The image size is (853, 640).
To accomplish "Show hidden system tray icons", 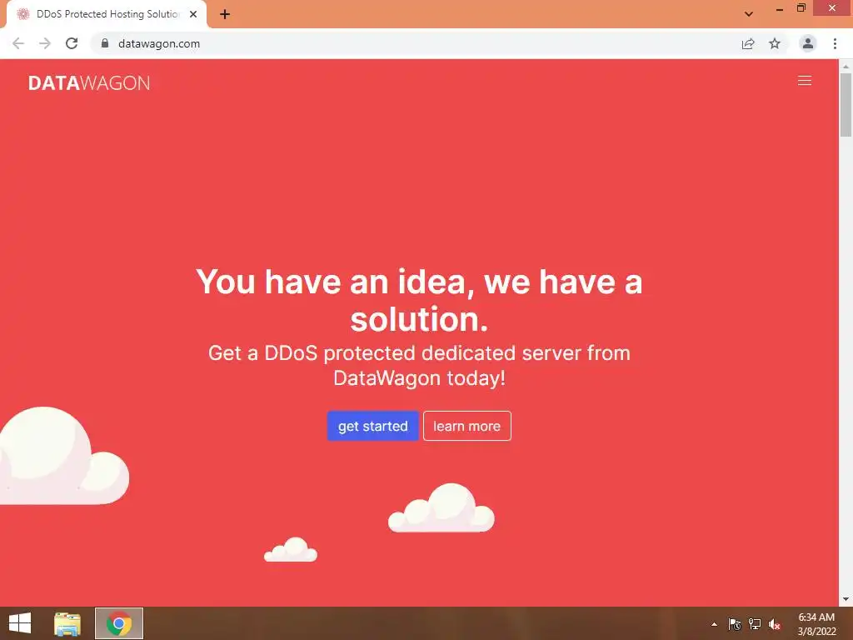I will 714,624.
